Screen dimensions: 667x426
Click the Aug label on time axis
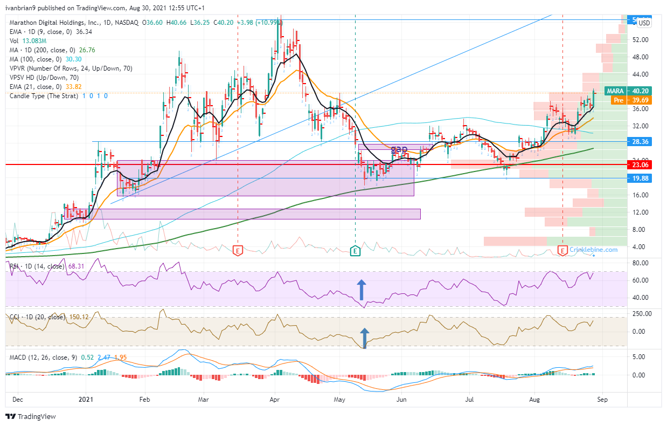tap(535, 400)
